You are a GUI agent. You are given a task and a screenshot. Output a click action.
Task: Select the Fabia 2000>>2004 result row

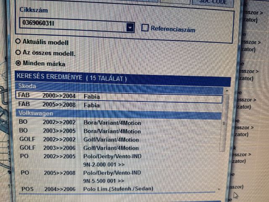118,96
